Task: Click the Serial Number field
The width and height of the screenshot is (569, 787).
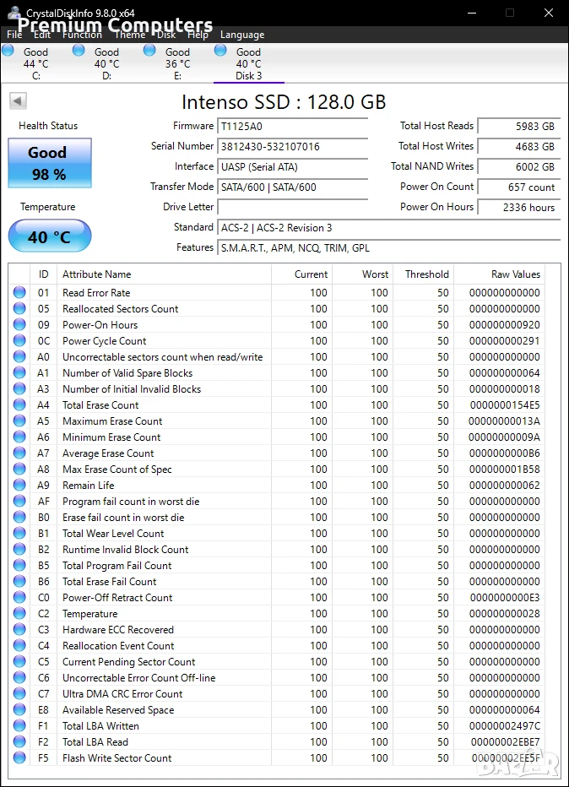Action: click(293, 146)
